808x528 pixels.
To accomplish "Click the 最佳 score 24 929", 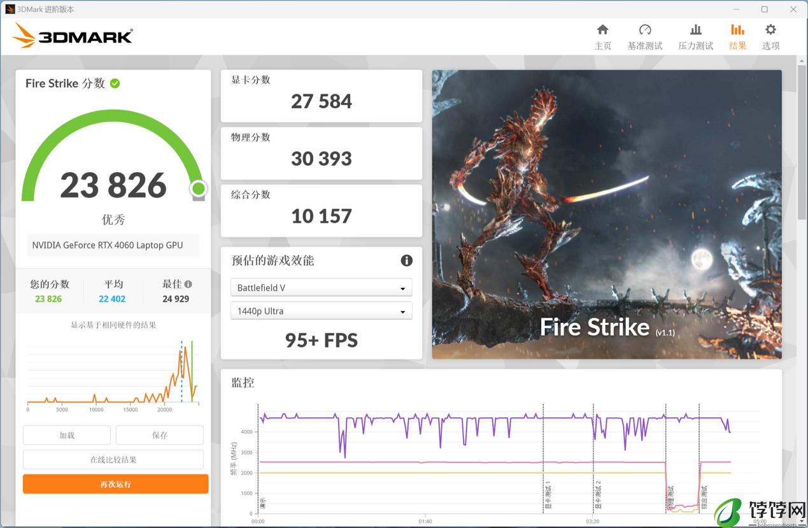I will [x=176, y=299].
